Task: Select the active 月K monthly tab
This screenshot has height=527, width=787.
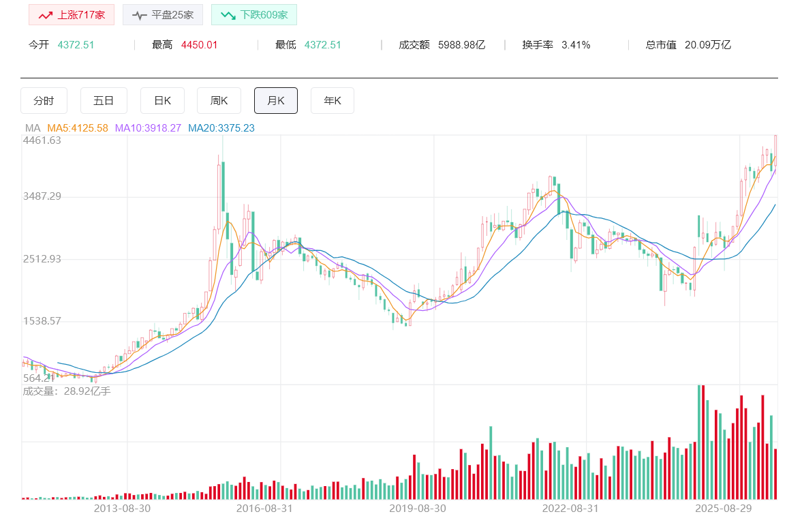Action: pyautogui.click(x=275, y=101)
